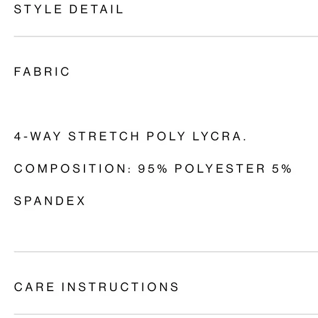
Task: Click the word SPANDEX
Action: (49, 201)
